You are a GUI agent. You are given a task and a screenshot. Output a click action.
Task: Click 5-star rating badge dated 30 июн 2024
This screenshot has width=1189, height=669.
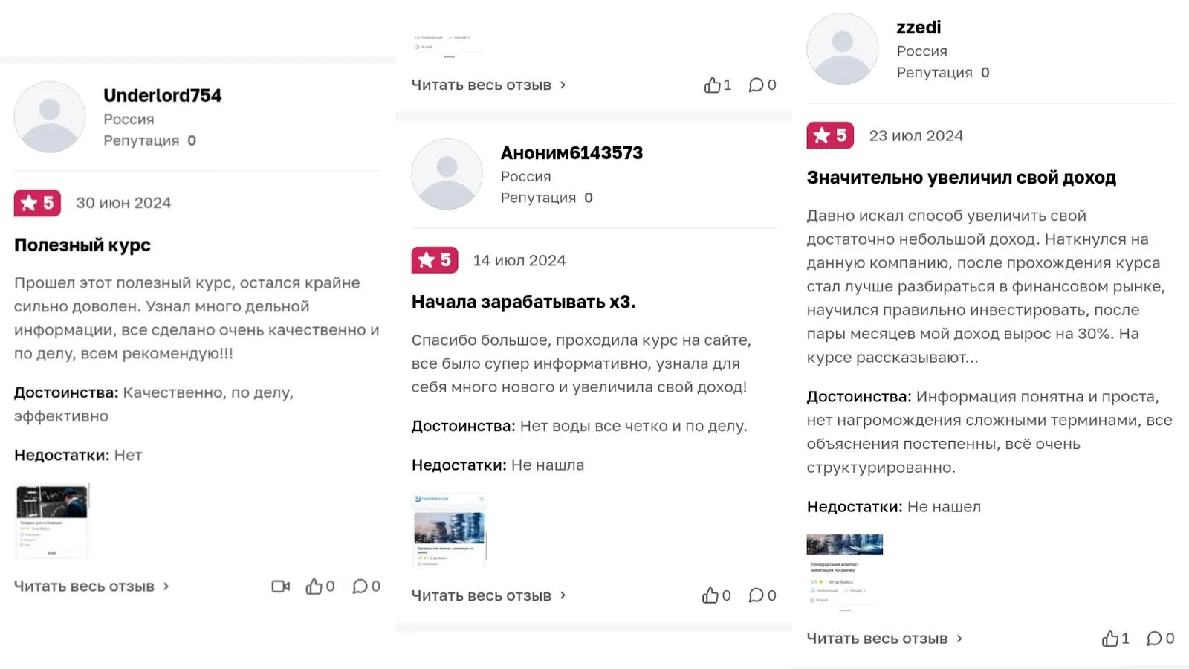[x=37, y=203]
